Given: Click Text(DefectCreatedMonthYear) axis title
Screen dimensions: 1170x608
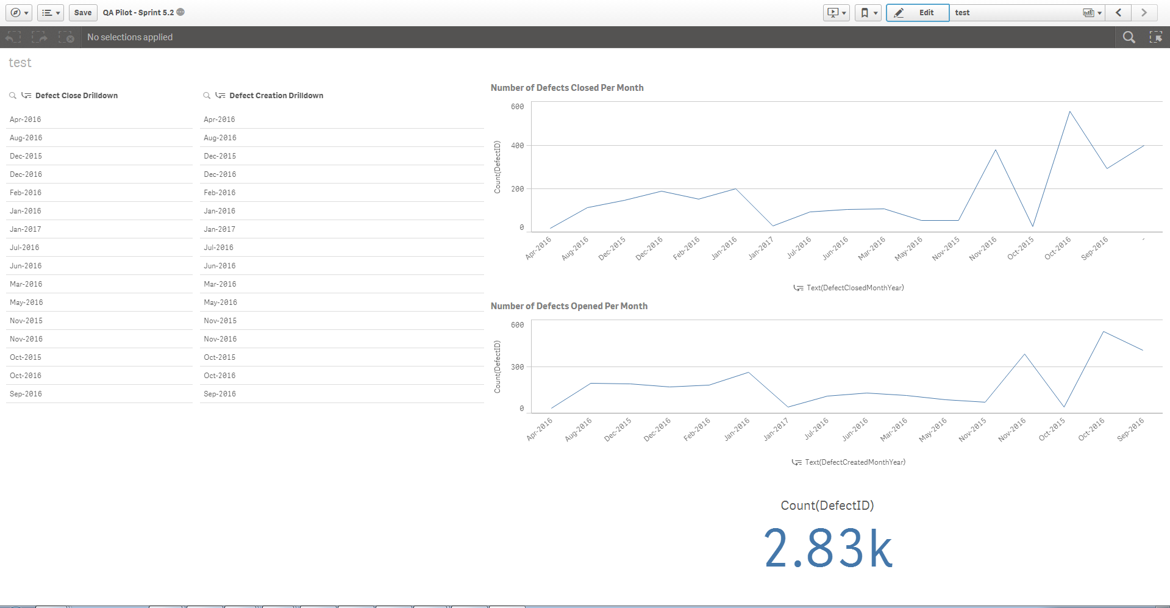Looking at the screenshot, I should click(x=855, y=462).
